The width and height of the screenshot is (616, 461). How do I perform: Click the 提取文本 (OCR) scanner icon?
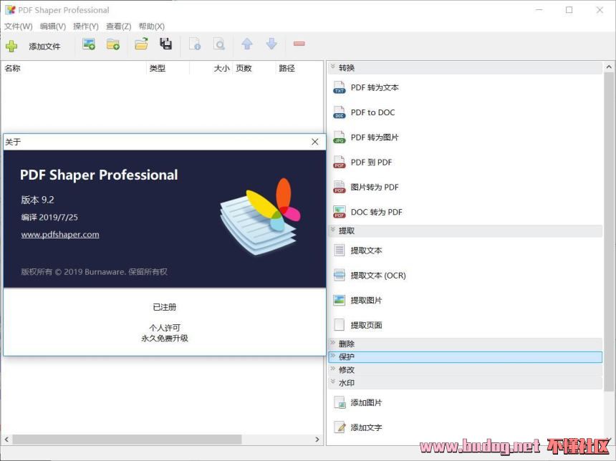tap(339, 276)
